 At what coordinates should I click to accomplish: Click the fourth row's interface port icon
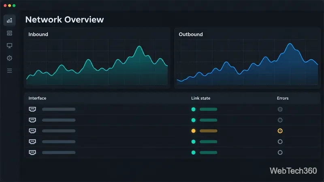(x=32, y=142)
